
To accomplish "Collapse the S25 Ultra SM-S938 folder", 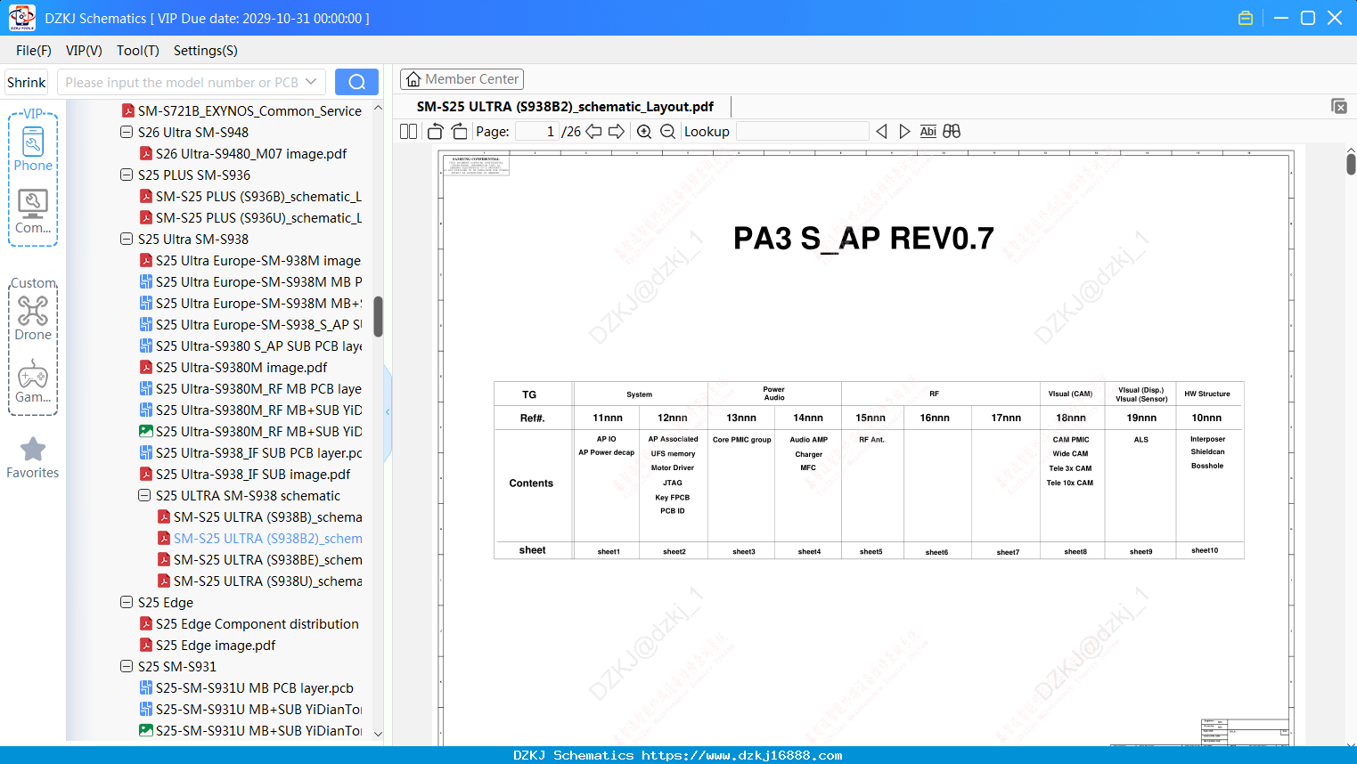I will pos(127,240).
